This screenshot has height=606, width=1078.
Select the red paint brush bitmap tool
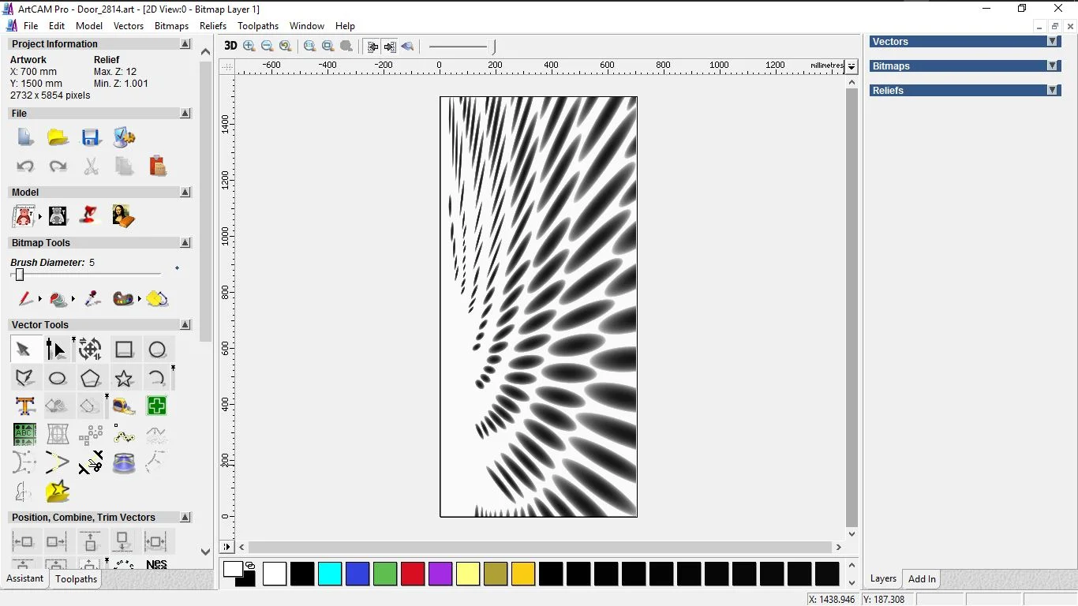click(x=25, y=299)
